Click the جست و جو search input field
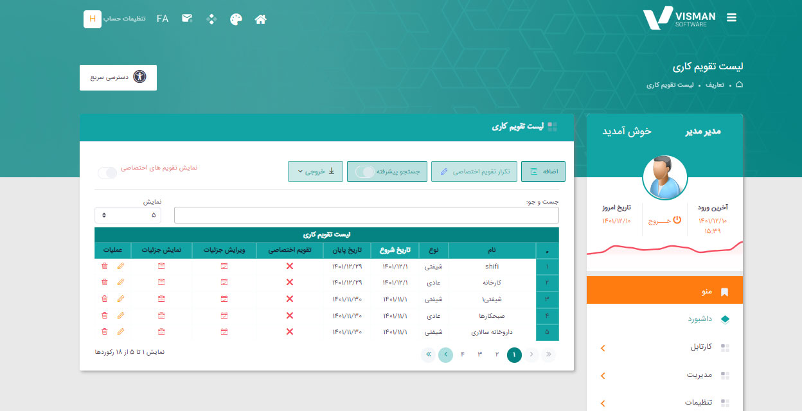 coord(366,215)
